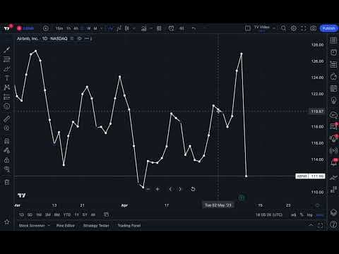This screenshot has width=339, height=254.
Task: Add symbol with the compare plus button
Action: pos(46,28)
